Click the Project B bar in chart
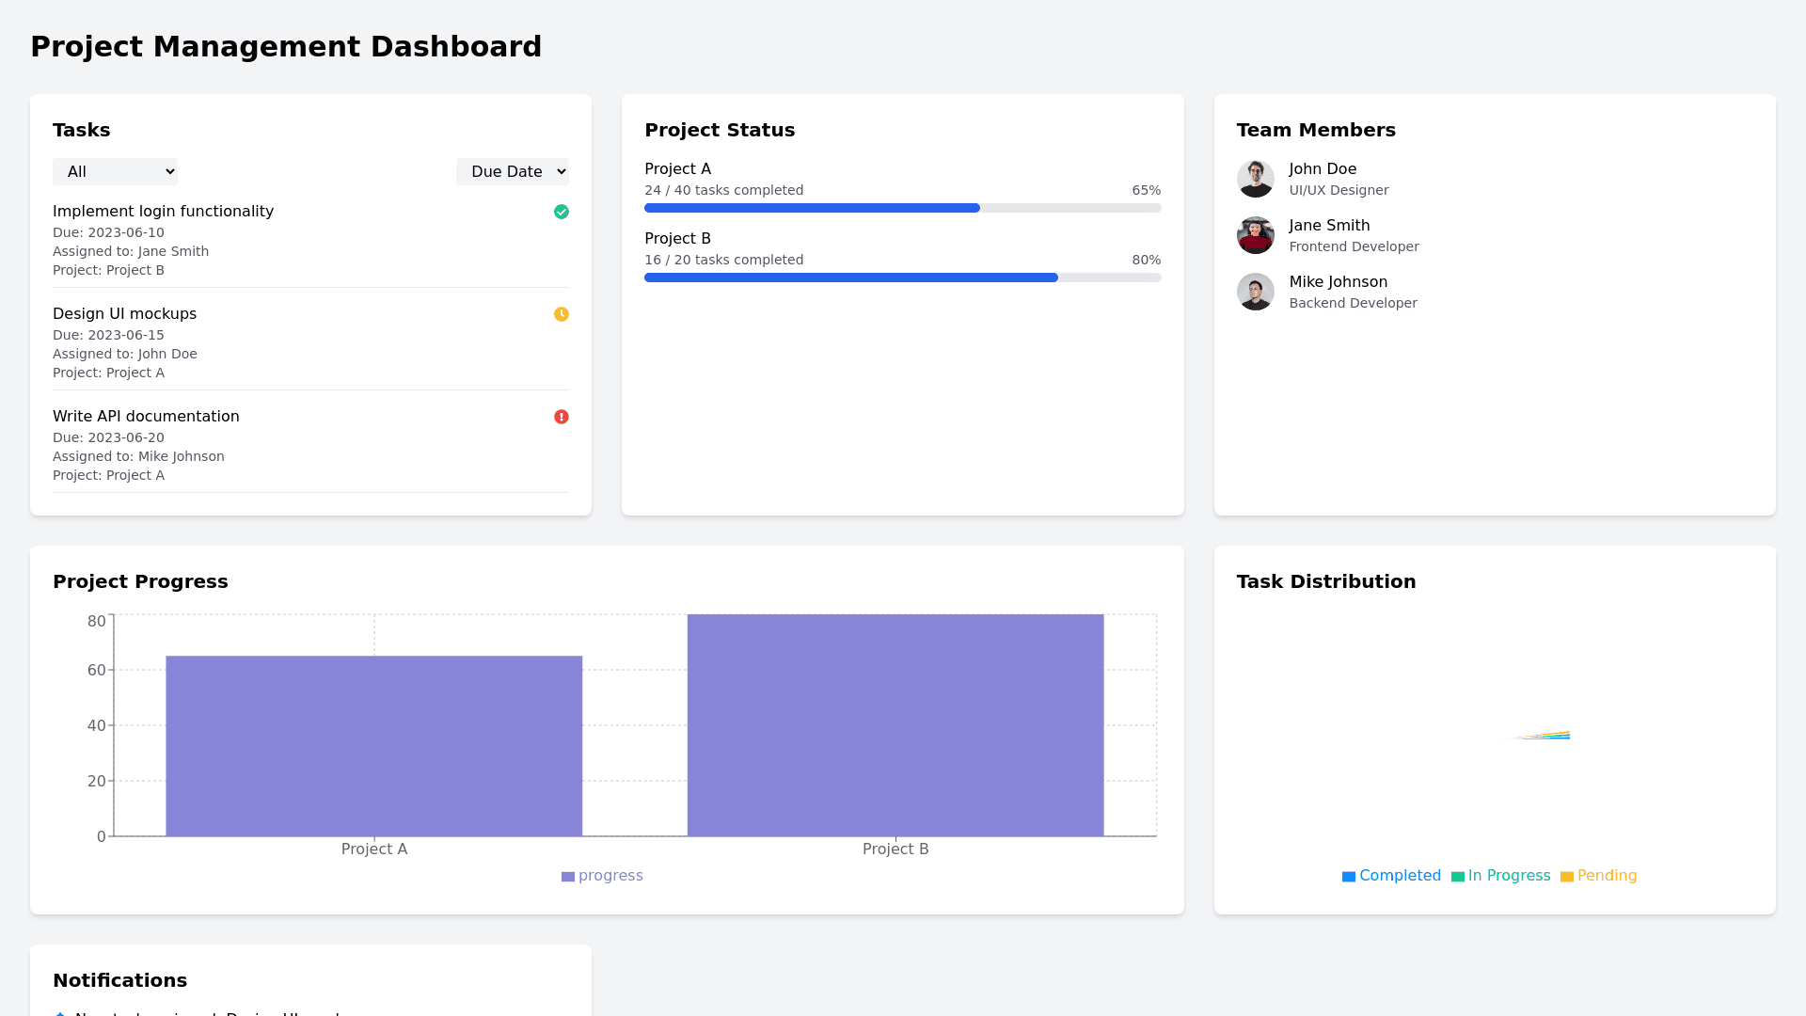 895,724
